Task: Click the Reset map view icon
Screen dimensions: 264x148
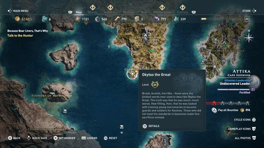Action: 106,138
